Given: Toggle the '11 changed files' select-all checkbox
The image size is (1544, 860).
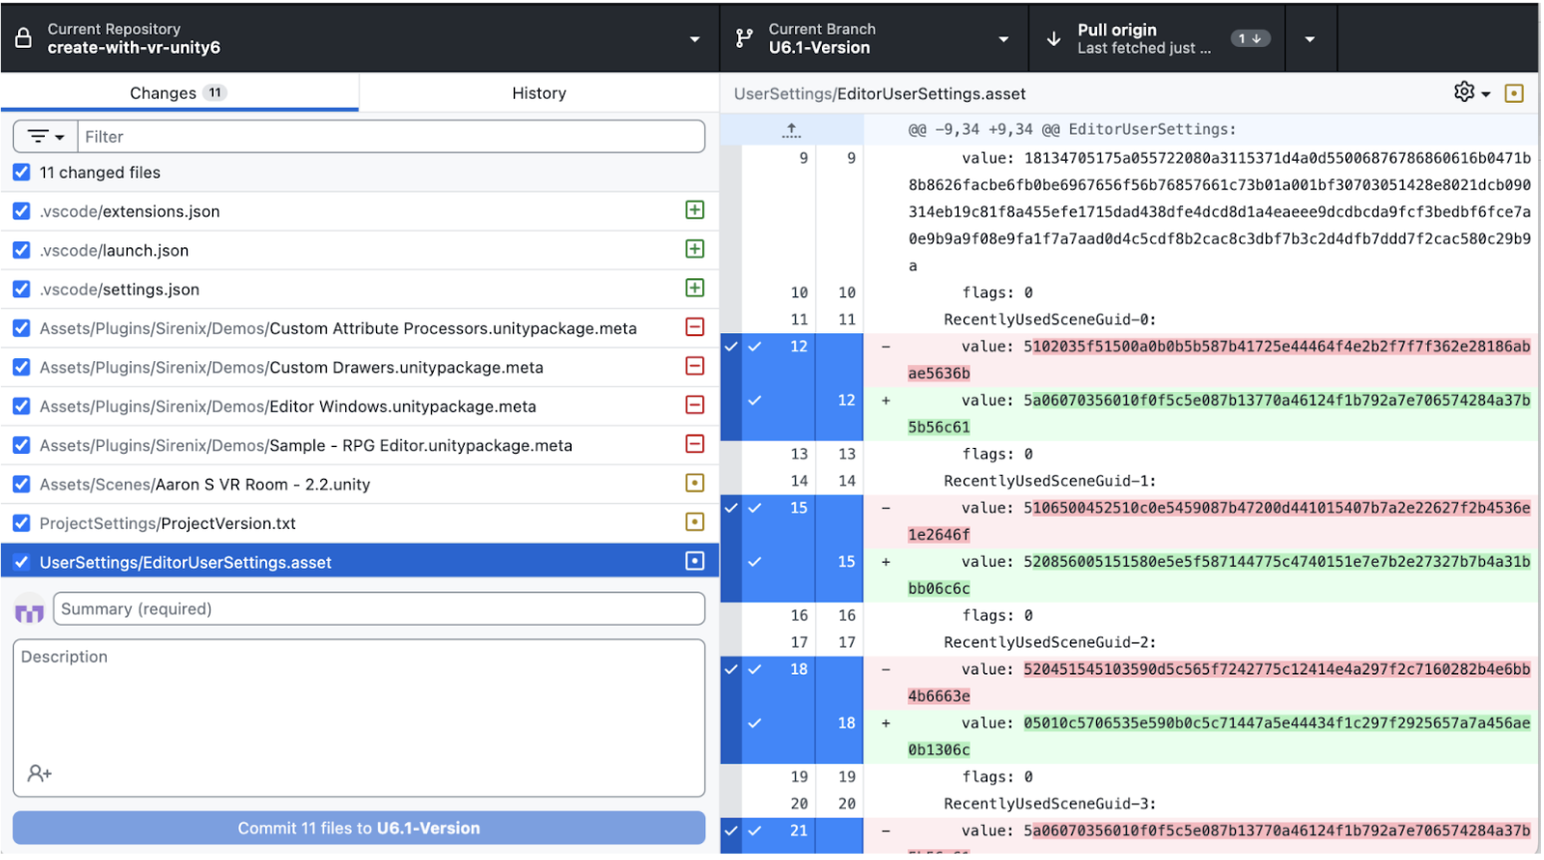Looking at the screenshot, I should (x=22, y=173).
